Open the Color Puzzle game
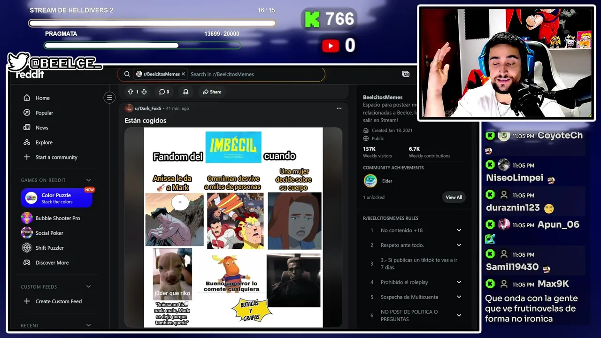 pyautogui.click(x=56, y=198)
